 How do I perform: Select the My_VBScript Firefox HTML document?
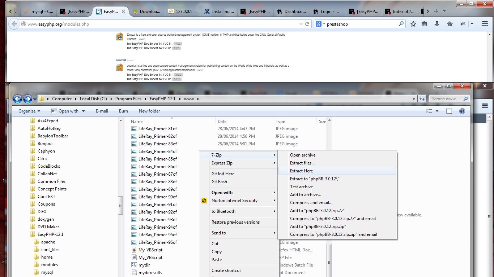tap(150, 250)
